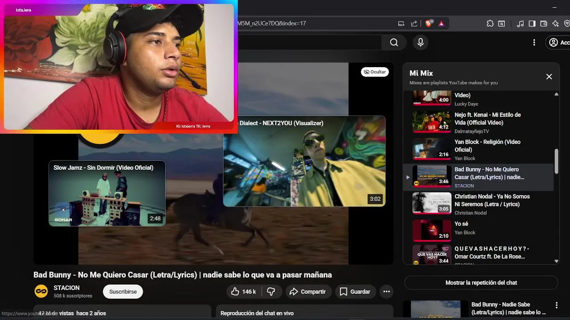Play Christian Nodal Ya No Somos playlist item
The image size is (570, 320).
(x=478, y=204)
